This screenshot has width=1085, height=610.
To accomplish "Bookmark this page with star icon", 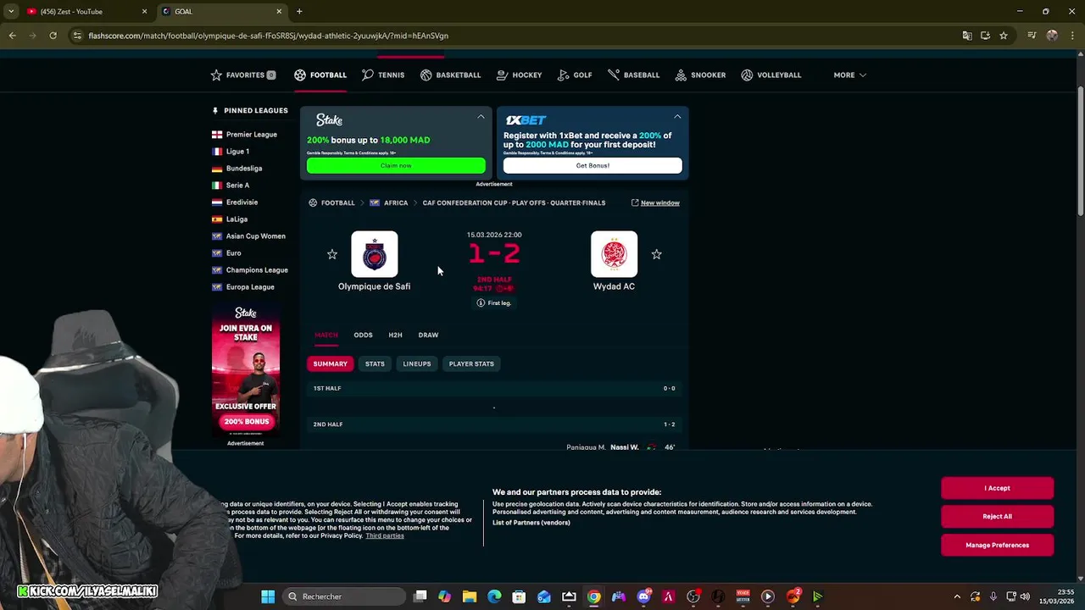I will point(1004,36).
